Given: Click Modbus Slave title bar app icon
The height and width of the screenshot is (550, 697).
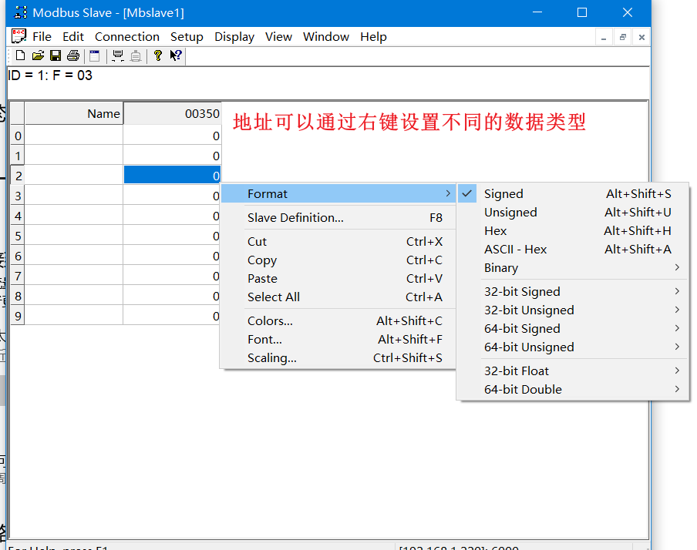Looking at the screenshot, I should point(21,12).
